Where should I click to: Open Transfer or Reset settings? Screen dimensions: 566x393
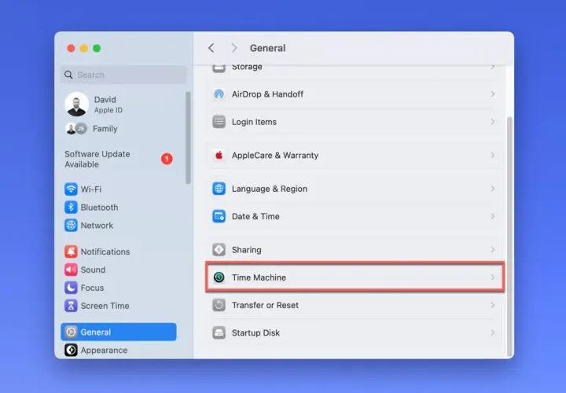coord(354,305)
